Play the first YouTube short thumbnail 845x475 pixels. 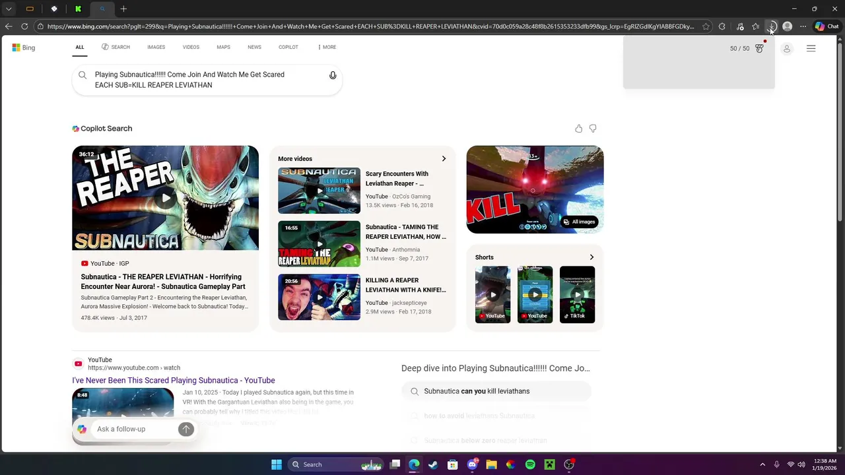[x=492, y=294]
